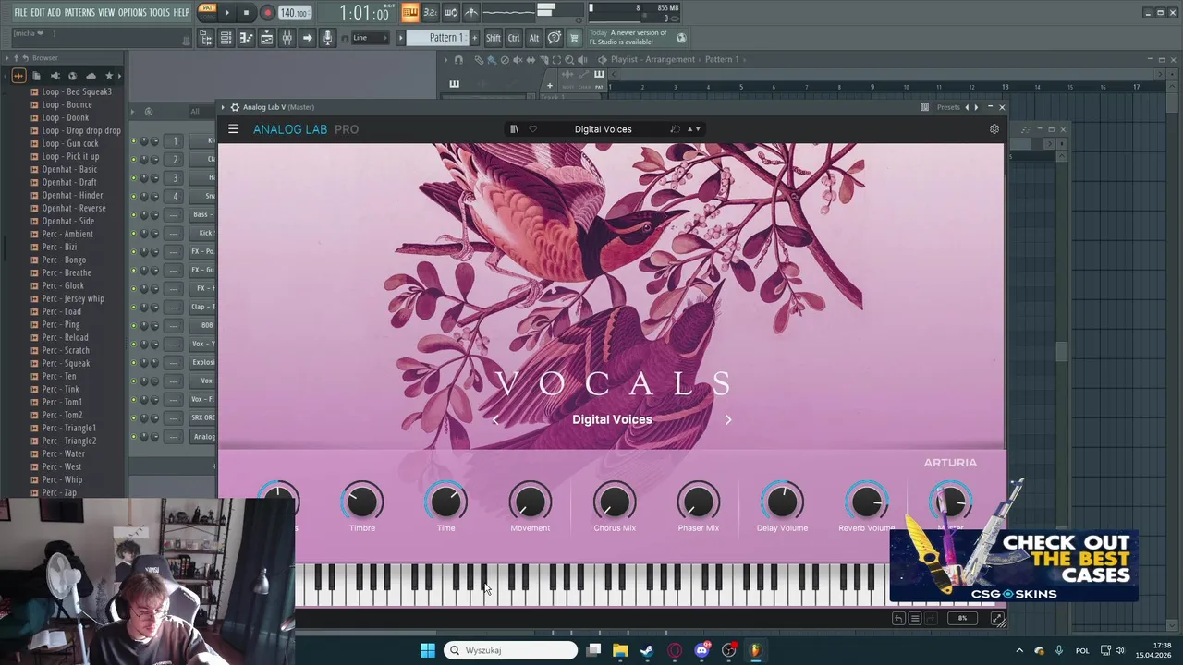Viewport: 1183px width, 665px height.
Task: Stop playback with Stop button
Action: (246, 13)
